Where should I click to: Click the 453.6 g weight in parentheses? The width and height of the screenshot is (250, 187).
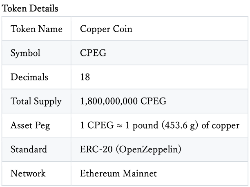[x=180, y=125]
